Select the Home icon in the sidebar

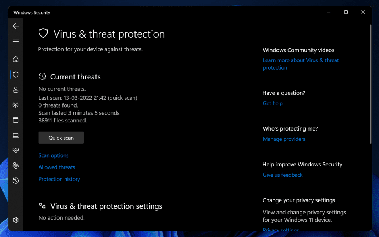(x=16, y=59)
